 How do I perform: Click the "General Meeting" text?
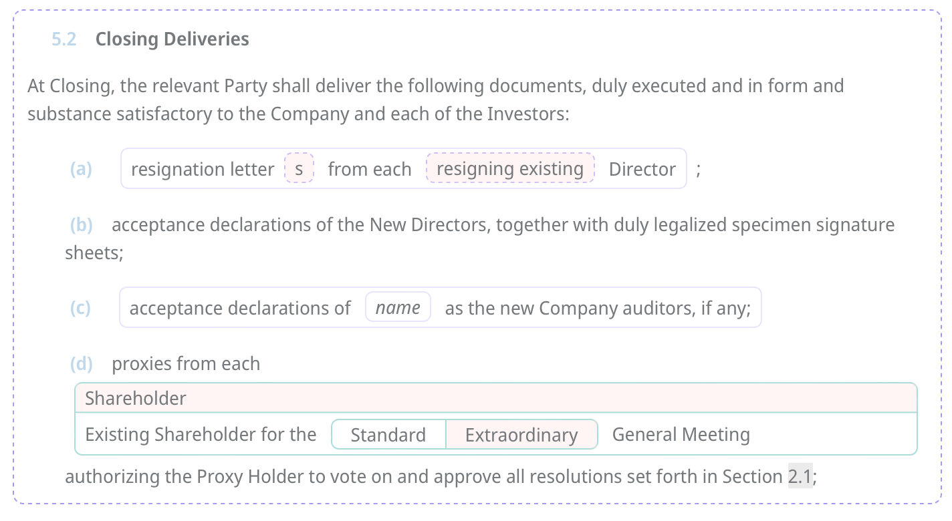click(681, 435)
